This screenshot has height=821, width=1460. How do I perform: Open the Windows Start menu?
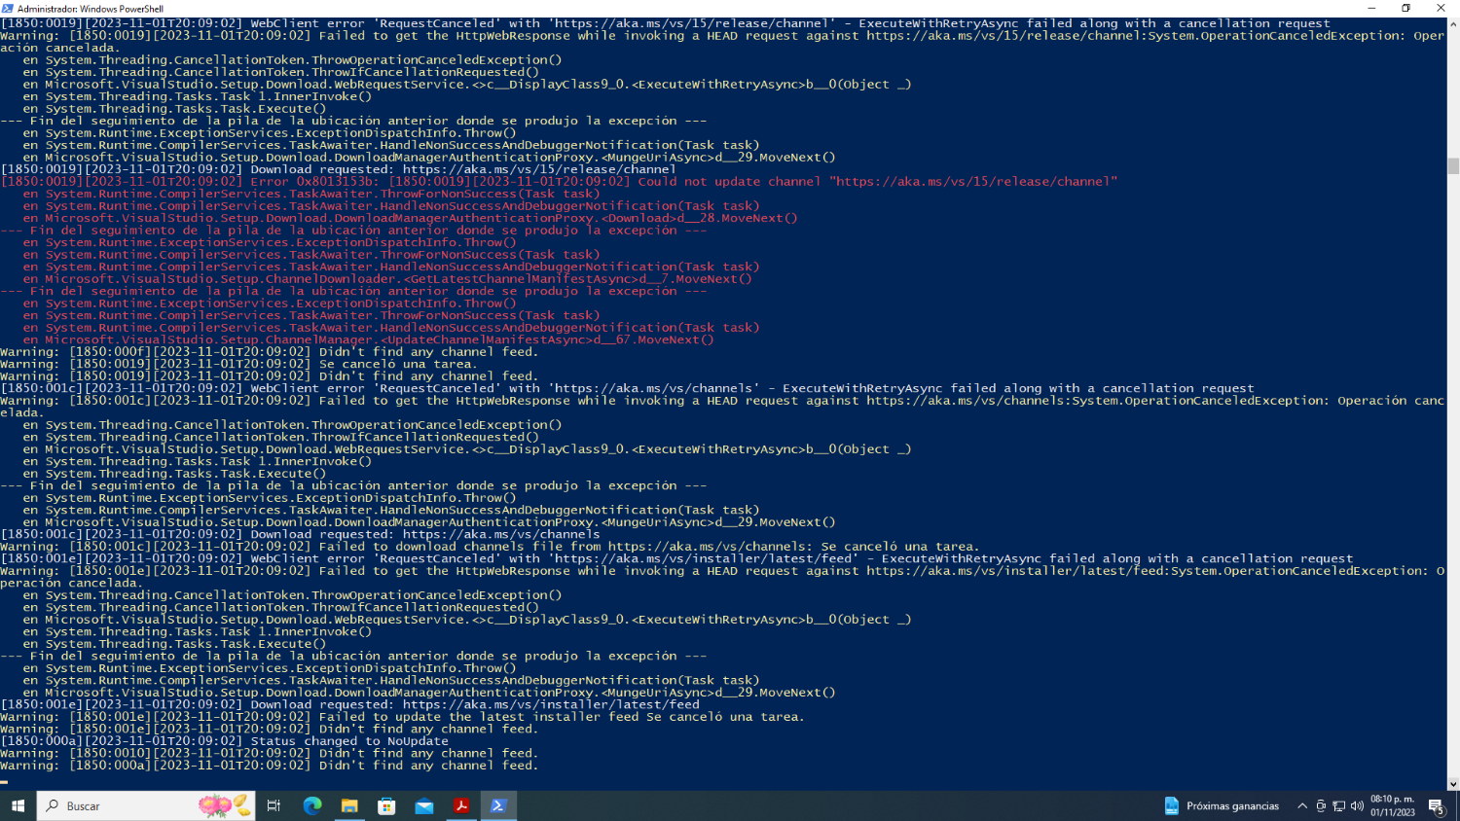tap(18, 805)
